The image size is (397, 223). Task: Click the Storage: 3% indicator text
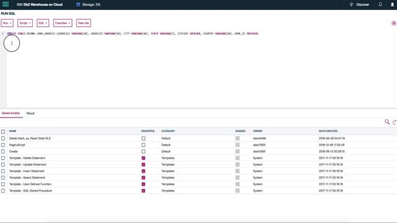91,4
